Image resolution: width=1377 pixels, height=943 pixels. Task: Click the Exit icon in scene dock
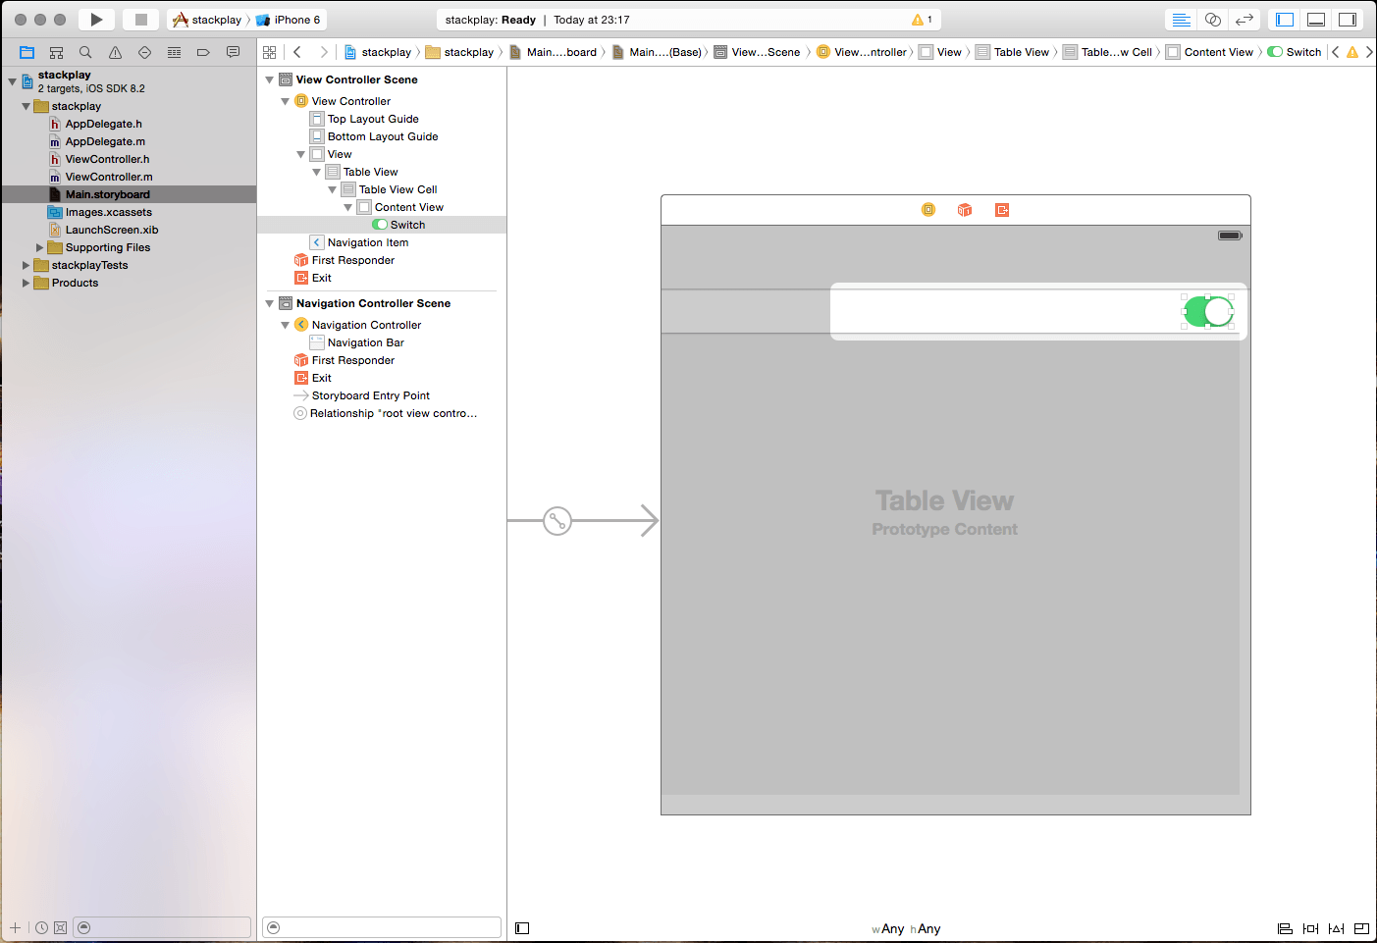coord(1001,210)
